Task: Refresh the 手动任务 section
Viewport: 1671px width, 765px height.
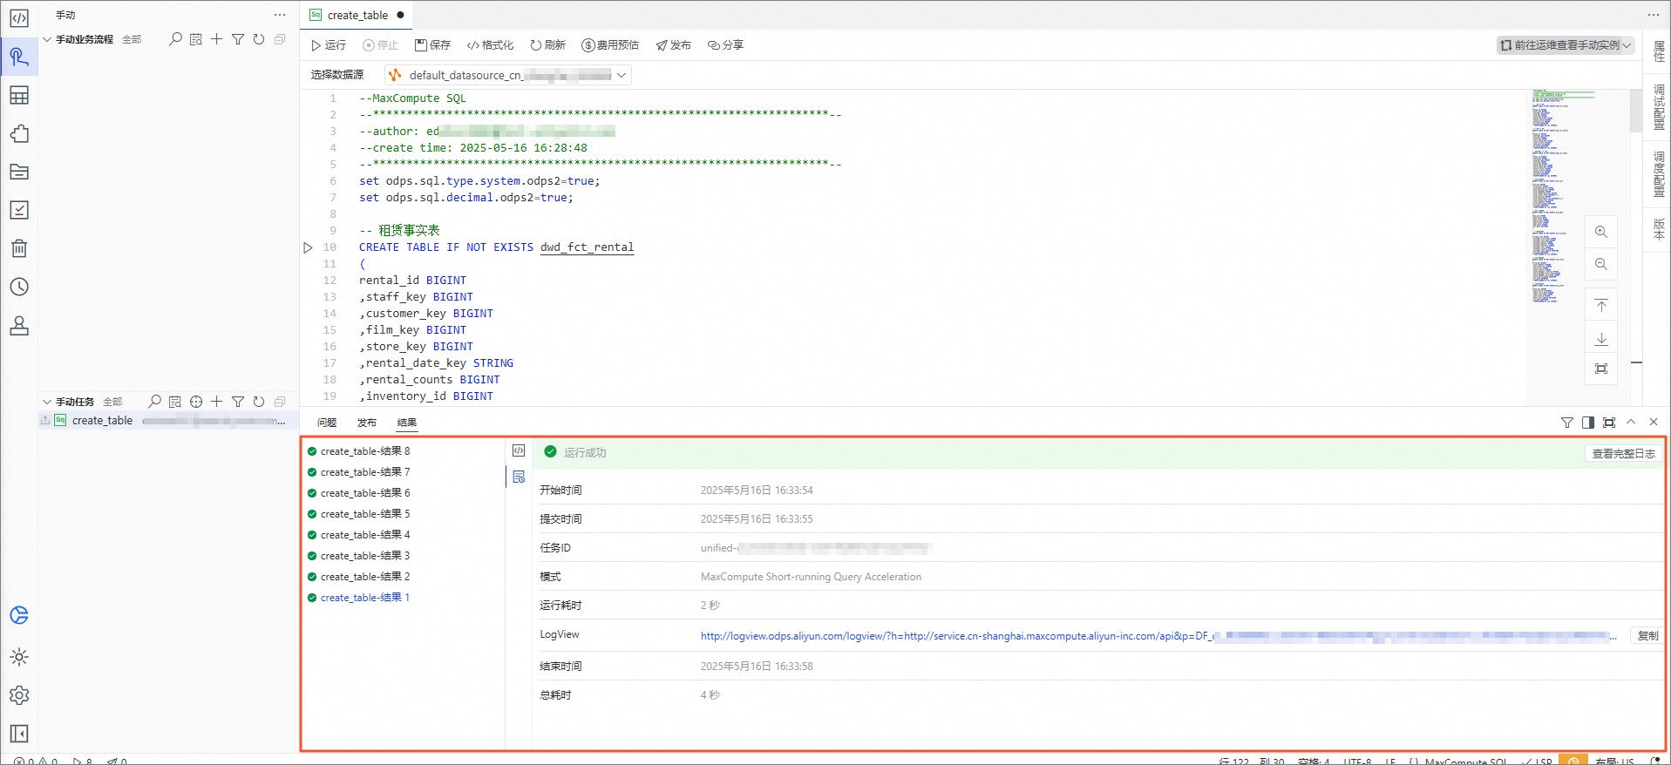Action: [x=259, y=402]
